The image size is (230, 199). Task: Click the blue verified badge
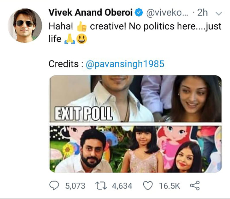[x=139, y=12]
